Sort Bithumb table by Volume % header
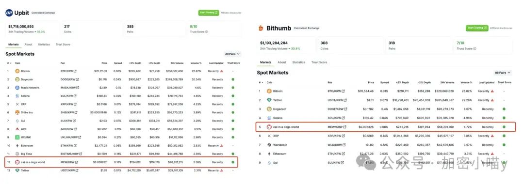The height and width of the screenshot is (184, 524). point(466,82)
